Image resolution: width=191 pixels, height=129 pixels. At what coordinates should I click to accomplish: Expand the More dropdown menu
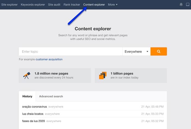coord(113,5)
